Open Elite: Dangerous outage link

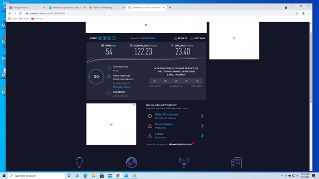[166, 114]
